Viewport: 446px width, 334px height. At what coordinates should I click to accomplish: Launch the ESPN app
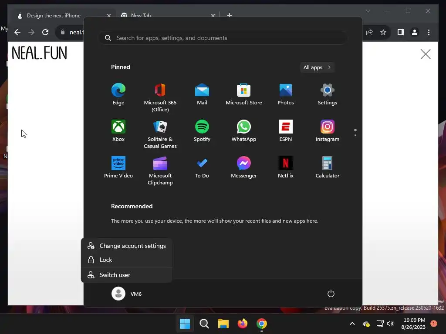click(286, 130)
